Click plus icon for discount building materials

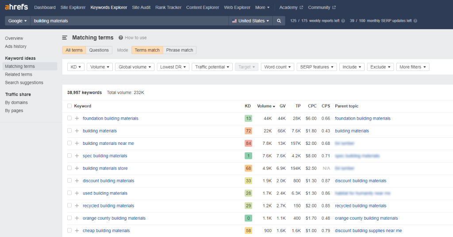pos(77,181)
